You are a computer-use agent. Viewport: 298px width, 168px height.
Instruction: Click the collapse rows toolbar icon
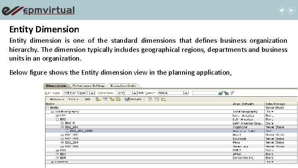[150, 99]
